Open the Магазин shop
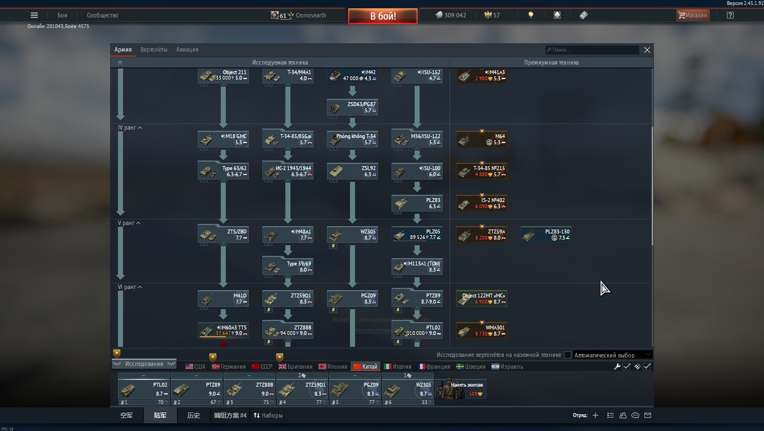Image resolution: width=764 pixels, height=431 pixels. [693, 15]
